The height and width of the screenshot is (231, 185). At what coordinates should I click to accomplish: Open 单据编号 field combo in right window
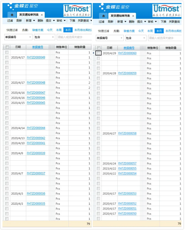(109, 38)
